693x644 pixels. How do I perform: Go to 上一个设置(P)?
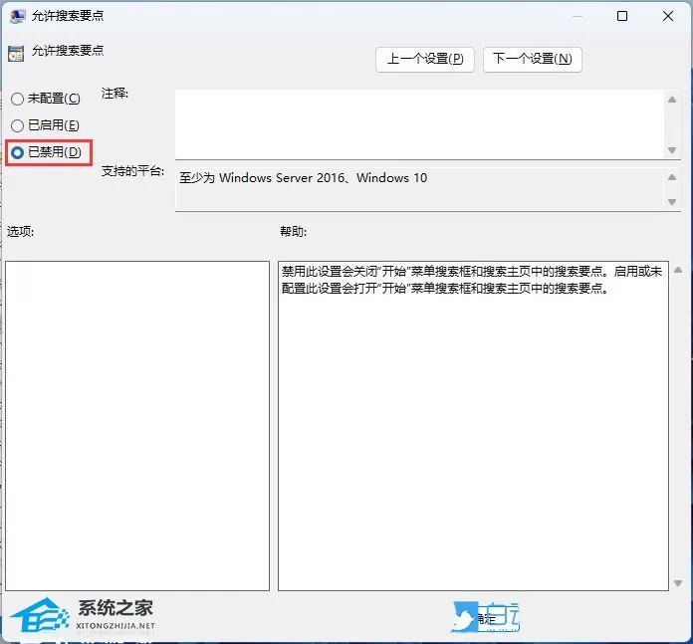pyautogui.click(x=425, y=59)
